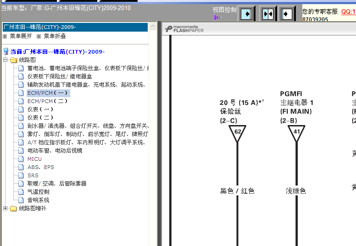Select the 线路图 folder label
This screenshot has width=356, height=246.
tap(27, 60)
